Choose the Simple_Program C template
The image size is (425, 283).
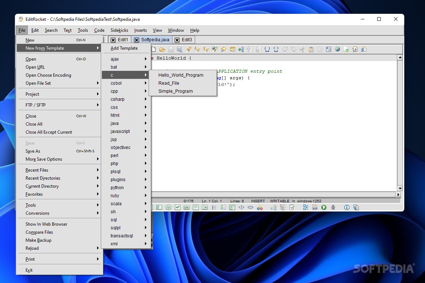point(183,91)
